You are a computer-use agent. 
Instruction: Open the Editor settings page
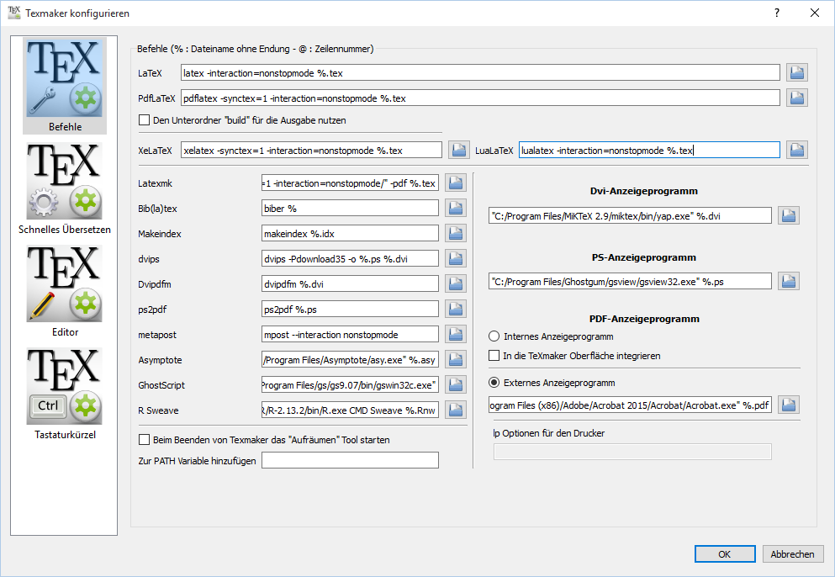65,291
